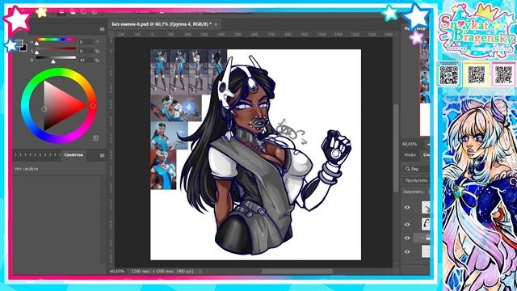
Task: Click the foreground color swatch
Action: [x=19, y=44]
